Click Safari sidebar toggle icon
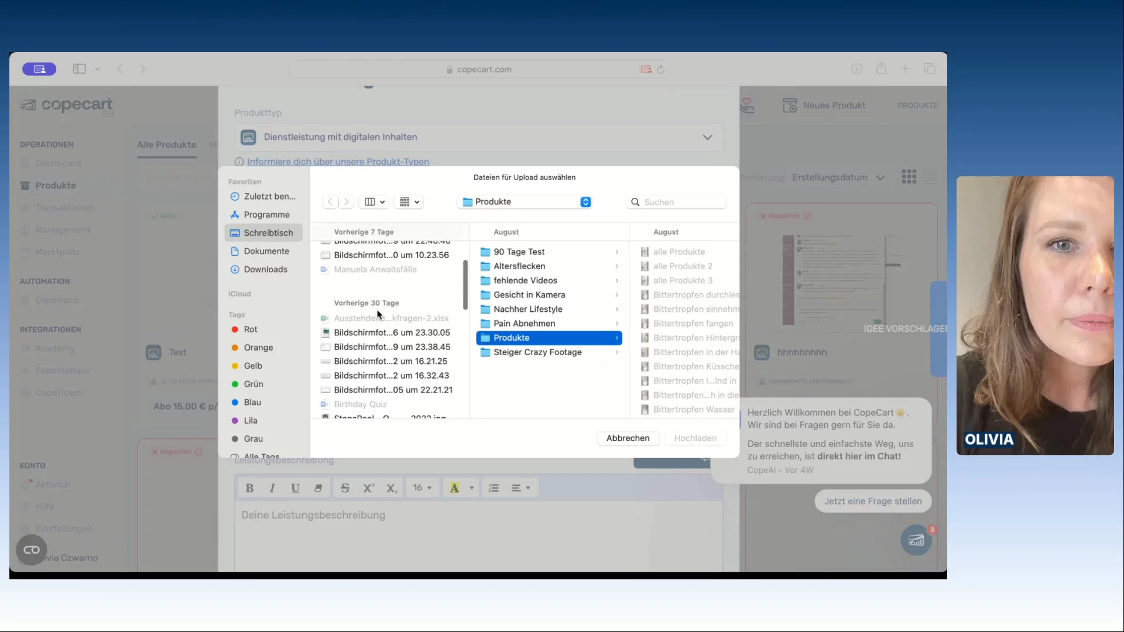The height and width of the screenshot is (632, 1124). point(80,69)
